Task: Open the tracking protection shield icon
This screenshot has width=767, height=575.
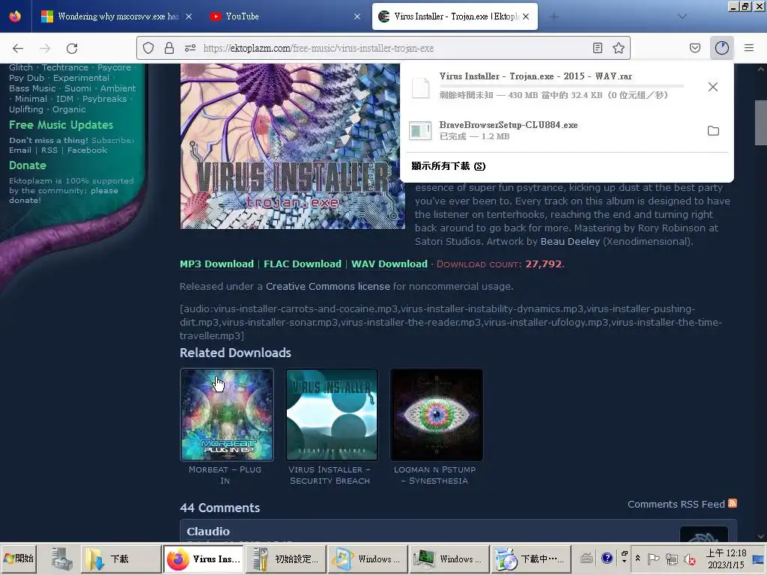Action: click(148, 48)
